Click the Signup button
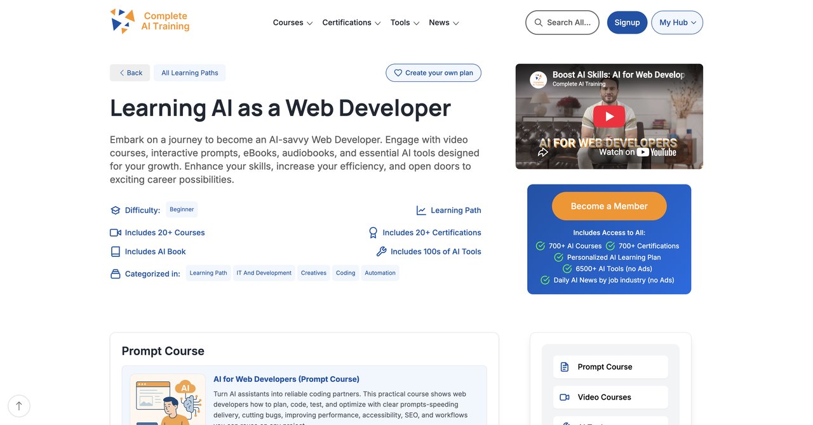 (x=627, y=22)
